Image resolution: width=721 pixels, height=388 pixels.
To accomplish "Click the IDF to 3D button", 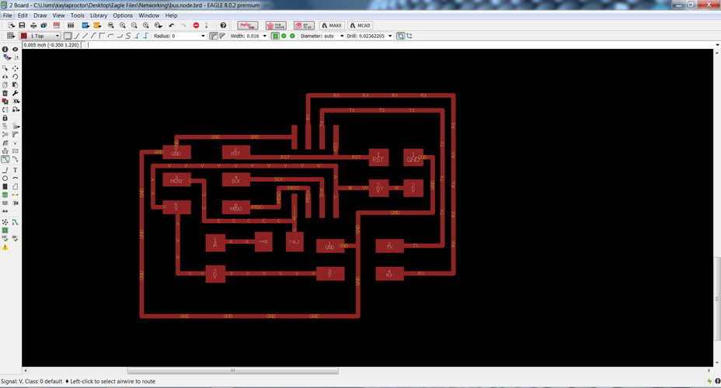I will [x=304, y=26].
